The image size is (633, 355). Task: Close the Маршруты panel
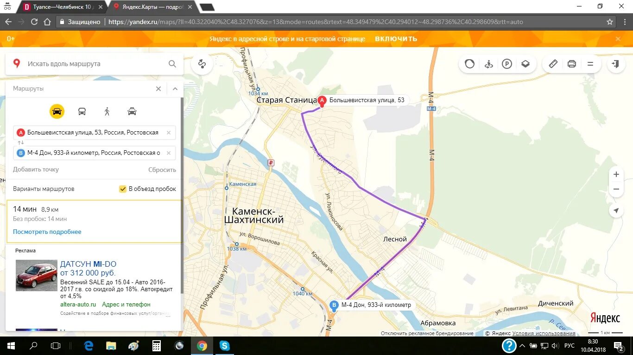pos(158,89)
